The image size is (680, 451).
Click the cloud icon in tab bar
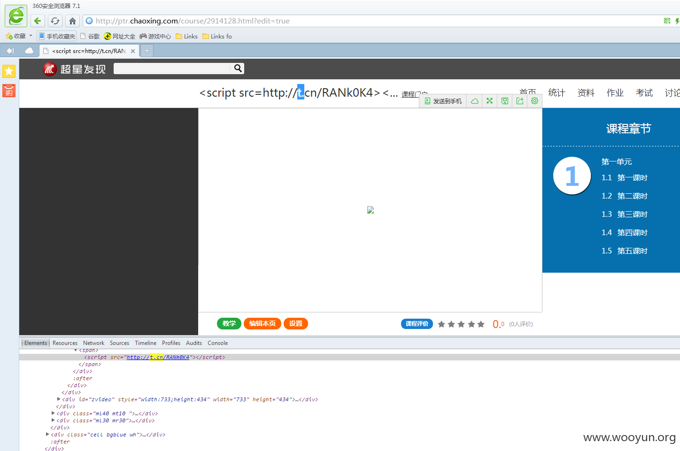(29, 51)
